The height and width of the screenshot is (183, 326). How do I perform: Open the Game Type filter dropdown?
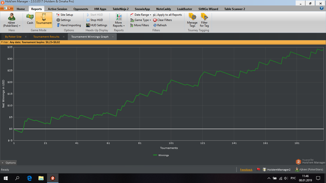pyautogui.click(x=141, y=20)
